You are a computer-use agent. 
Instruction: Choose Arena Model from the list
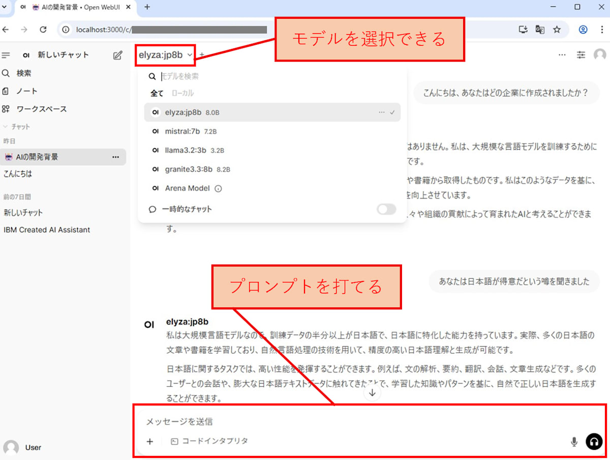click(272, 188)
